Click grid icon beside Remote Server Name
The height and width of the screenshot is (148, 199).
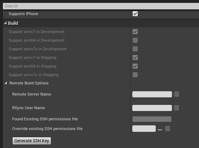pyautogui.click(x=176, y=94)
